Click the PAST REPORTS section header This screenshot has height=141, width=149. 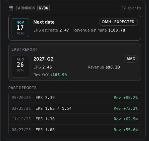click(22, 88)
